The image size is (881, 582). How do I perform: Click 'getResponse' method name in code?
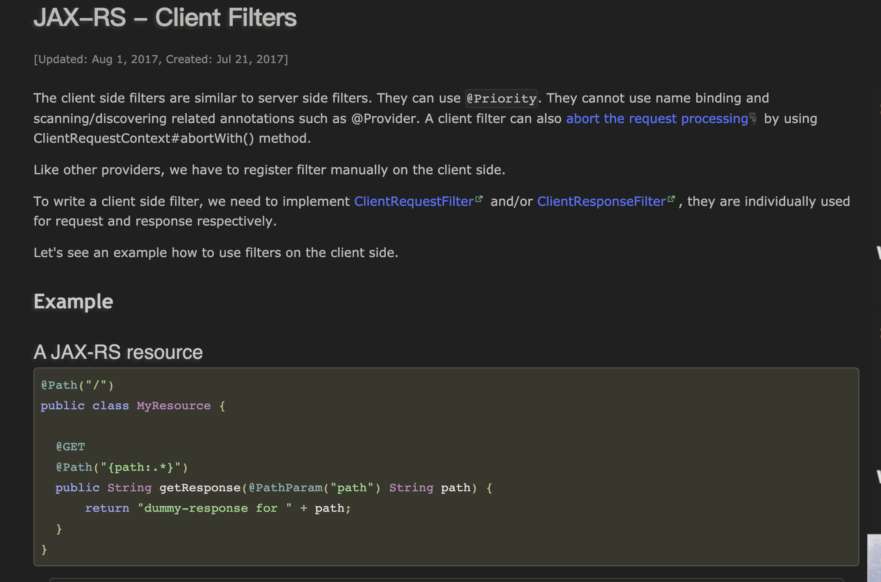click(200, 488)
